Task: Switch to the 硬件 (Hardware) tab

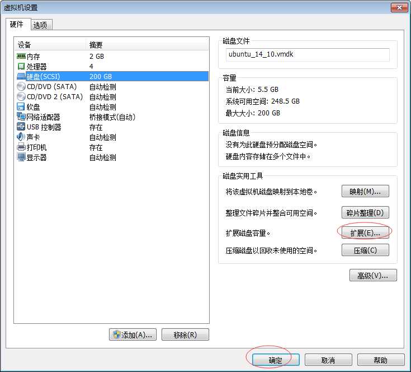Action: 18,25
